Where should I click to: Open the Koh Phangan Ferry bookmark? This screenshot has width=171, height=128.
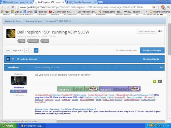point(85,12)
